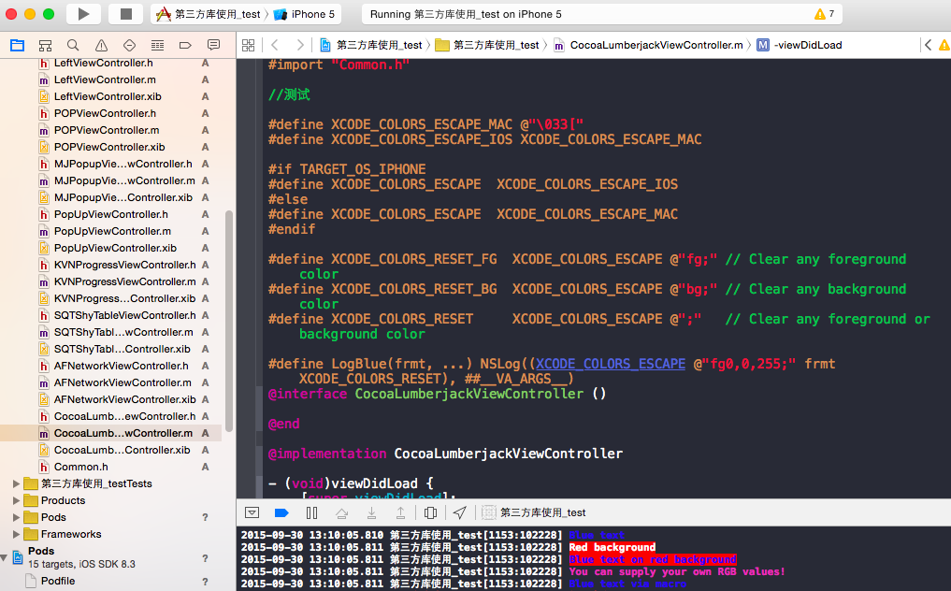Open the Test navigator diamond icon
This screenshot has width=951, height=591.
[129, 45]
